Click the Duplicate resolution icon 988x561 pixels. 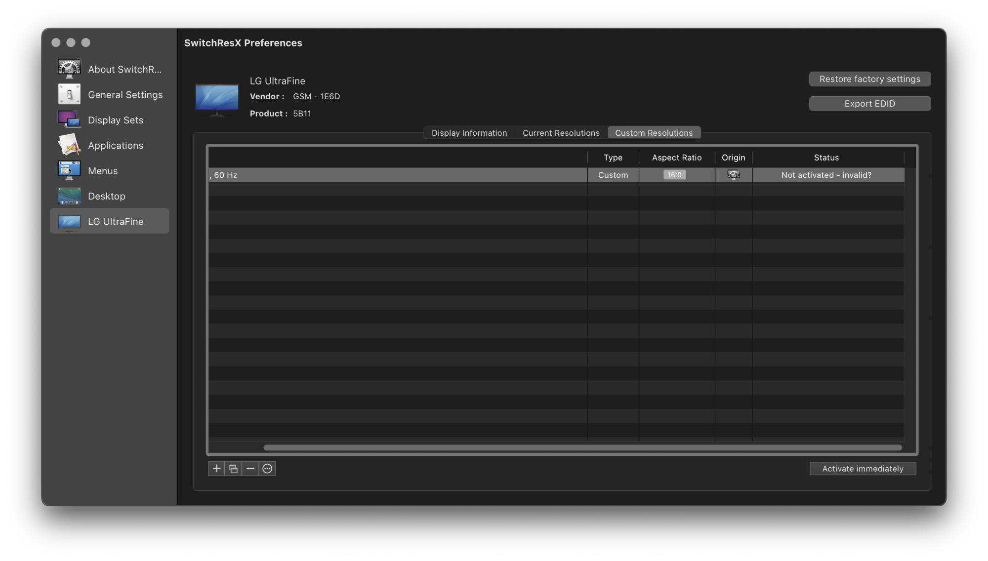click(233, 468)
